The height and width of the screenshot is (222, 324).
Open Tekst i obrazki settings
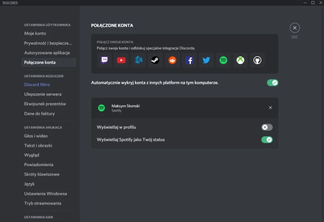coord(49,146)
